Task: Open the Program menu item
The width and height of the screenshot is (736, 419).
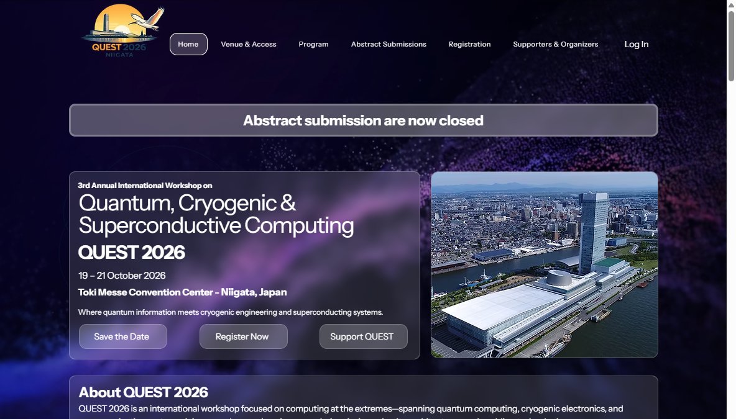Action: pyautogui.click(x=313, y=44)
